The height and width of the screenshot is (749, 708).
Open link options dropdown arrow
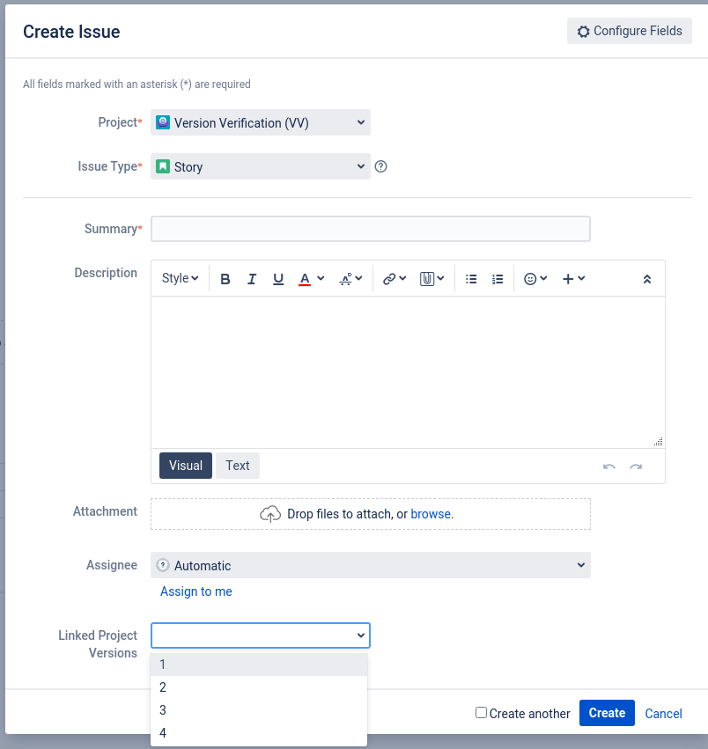click(x=402, y=278)
